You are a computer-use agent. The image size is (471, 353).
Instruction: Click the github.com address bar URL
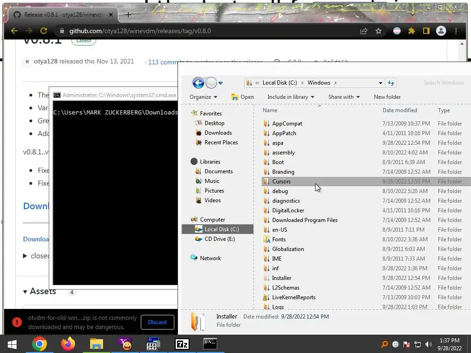tap(140, 31)
